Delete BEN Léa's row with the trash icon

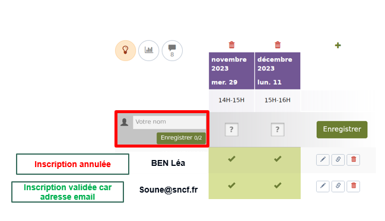(x=354, y=160)
